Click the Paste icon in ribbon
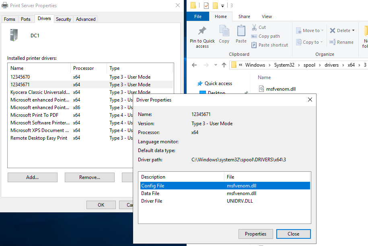This screenshot has height=246, width=368. (241, 31)
